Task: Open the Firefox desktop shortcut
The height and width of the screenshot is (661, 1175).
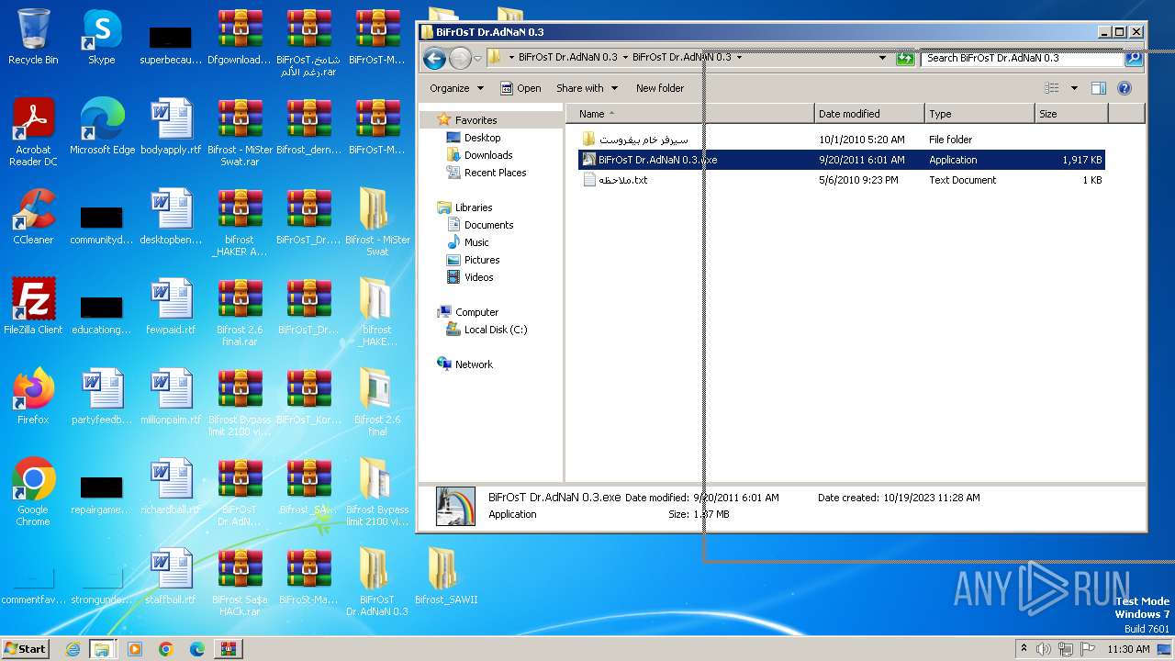Action: (33, 397)
